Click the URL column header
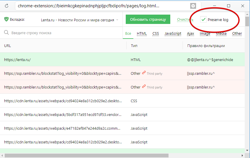Screen dimensions: 250x158 pos(8,46)
